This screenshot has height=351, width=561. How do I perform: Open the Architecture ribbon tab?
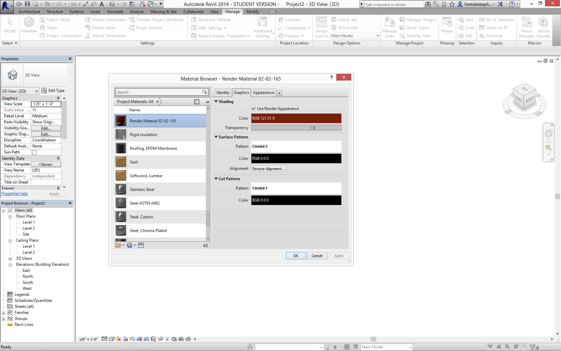click(29, 12)
